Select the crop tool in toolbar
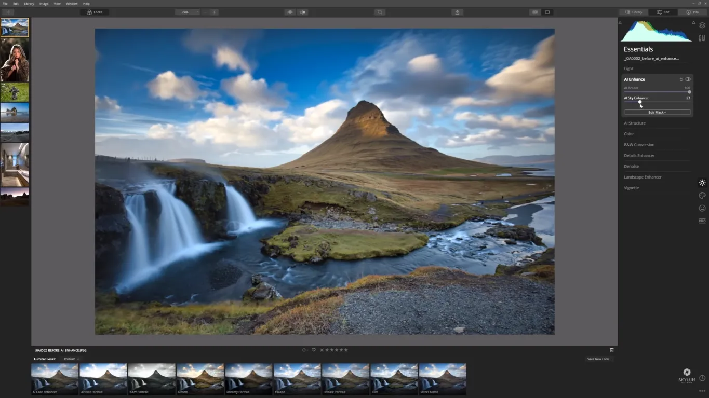The height and width of the screenshot is (398, 709). coord(380,12)
